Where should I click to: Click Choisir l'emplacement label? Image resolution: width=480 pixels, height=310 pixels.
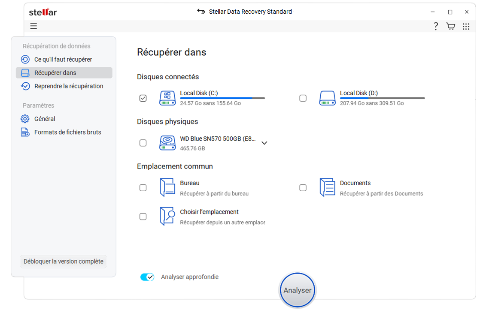(x=209, y=211)
